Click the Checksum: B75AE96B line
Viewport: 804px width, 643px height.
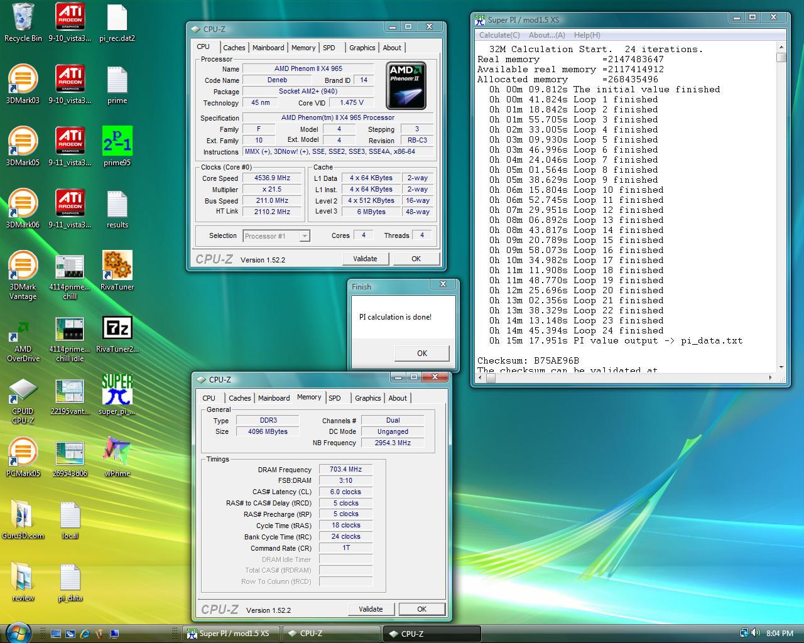(528, 360)
